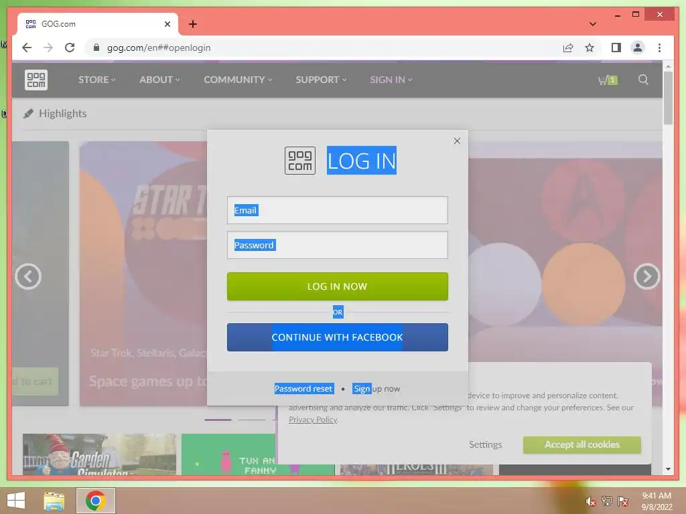Click the page scrollbar up arrow
686x514 pixels.
tap(668, 66)
